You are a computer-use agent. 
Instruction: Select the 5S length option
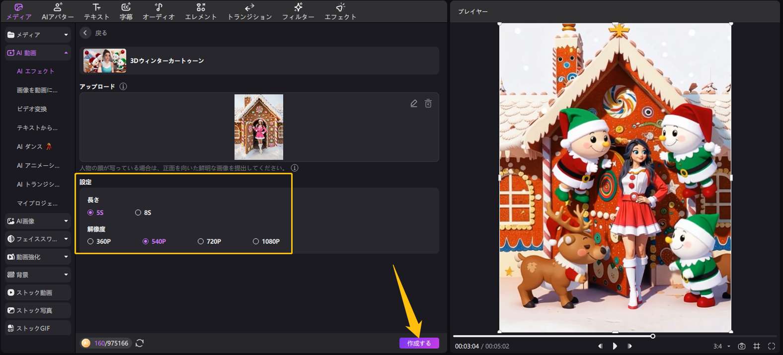[x=96, y=213]
